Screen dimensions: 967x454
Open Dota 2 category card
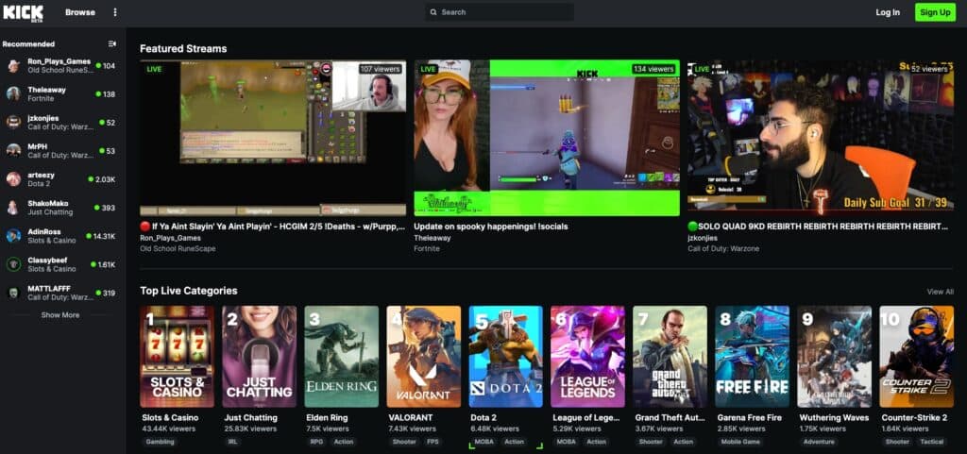pyautogui.click(x=506, y=357)
